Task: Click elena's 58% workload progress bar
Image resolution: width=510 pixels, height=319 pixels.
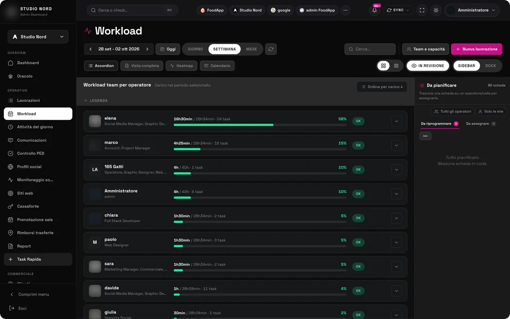Action: (x=260, y=125)
